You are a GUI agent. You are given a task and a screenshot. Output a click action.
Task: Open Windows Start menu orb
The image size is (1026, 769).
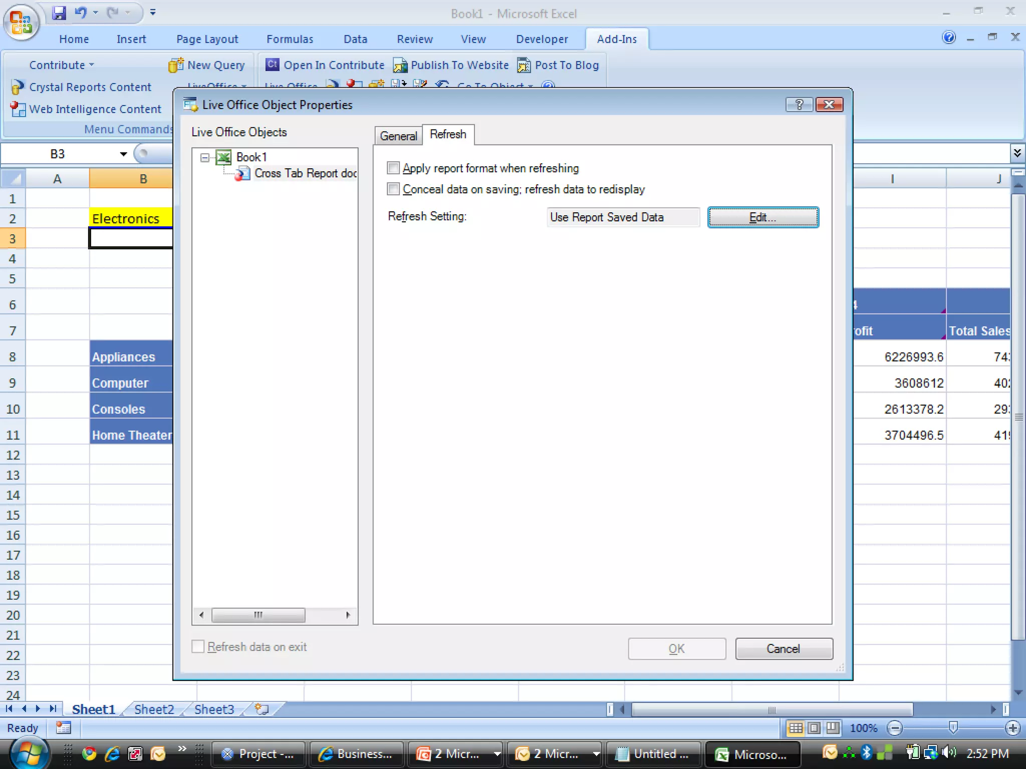29,754
